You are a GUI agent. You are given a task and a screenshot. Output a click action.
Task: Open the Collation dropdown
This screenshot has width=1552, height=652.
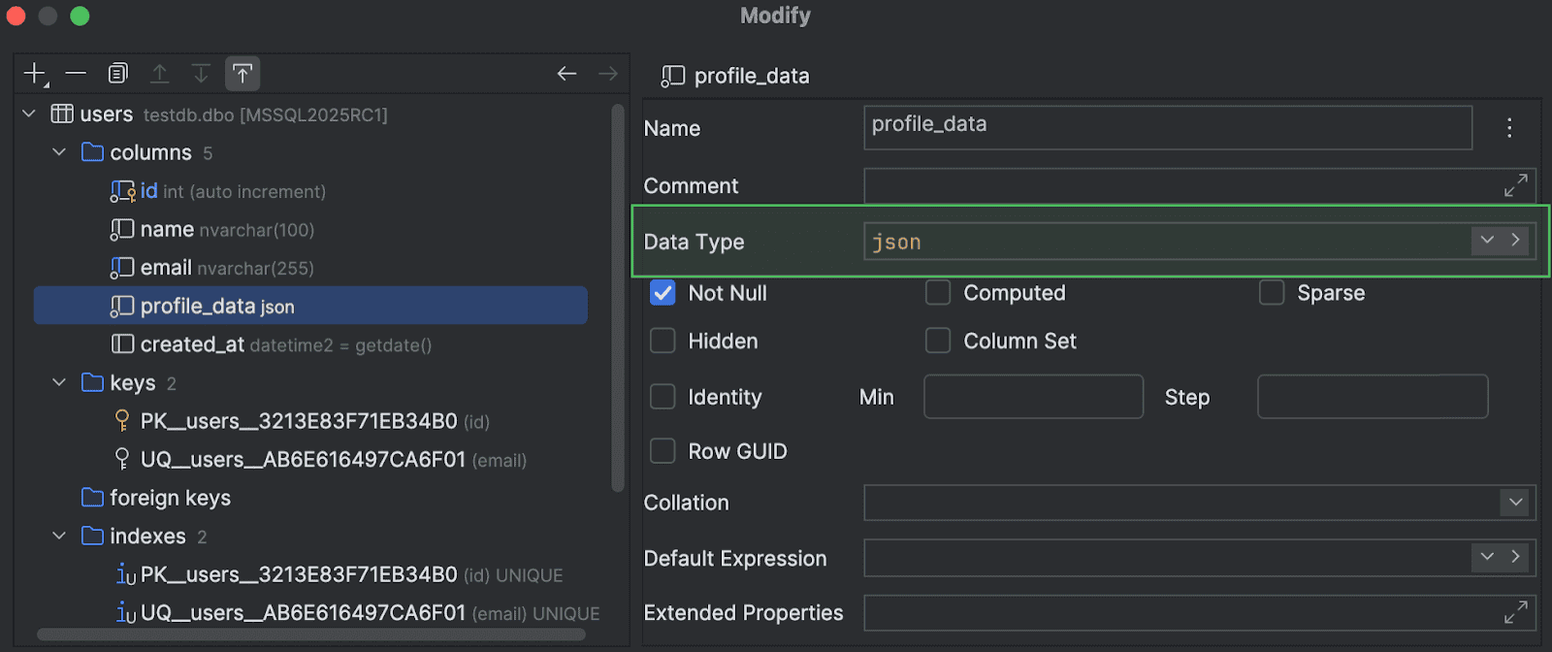point(1515,503)
